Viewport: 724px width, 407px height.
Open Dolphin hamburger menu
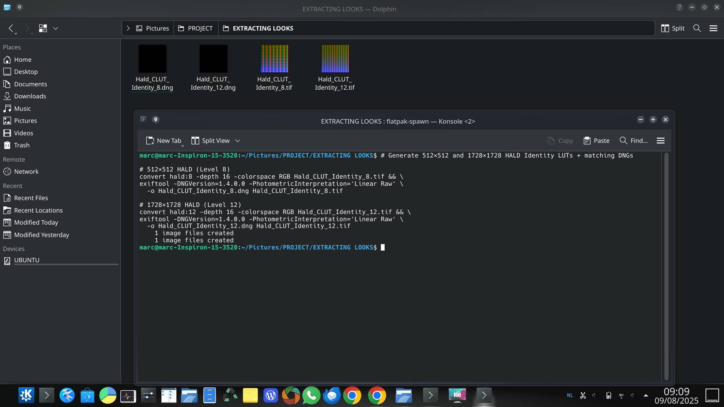pyautogui.click(x=713, y=28)
